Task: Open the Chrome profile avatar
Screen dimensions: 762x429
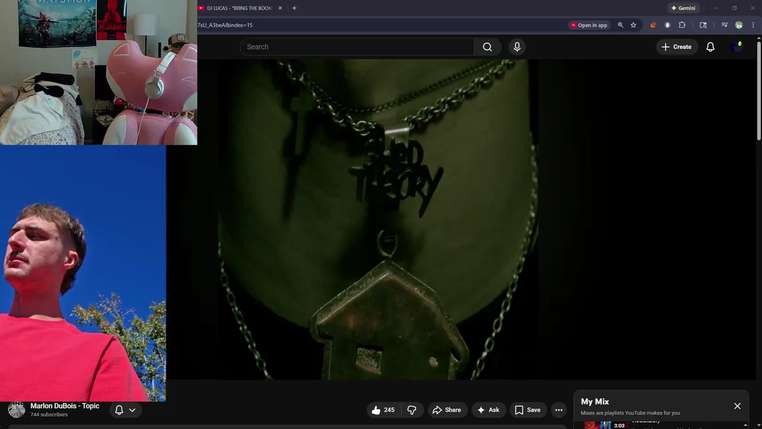Action: 739,25
